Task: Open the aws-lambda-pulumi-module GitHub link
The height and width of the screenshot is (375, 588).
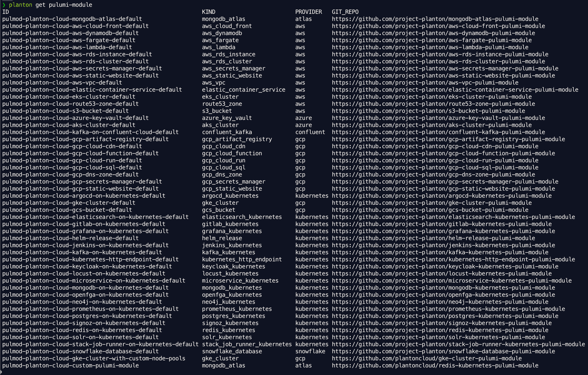Action: click(430, 47)
